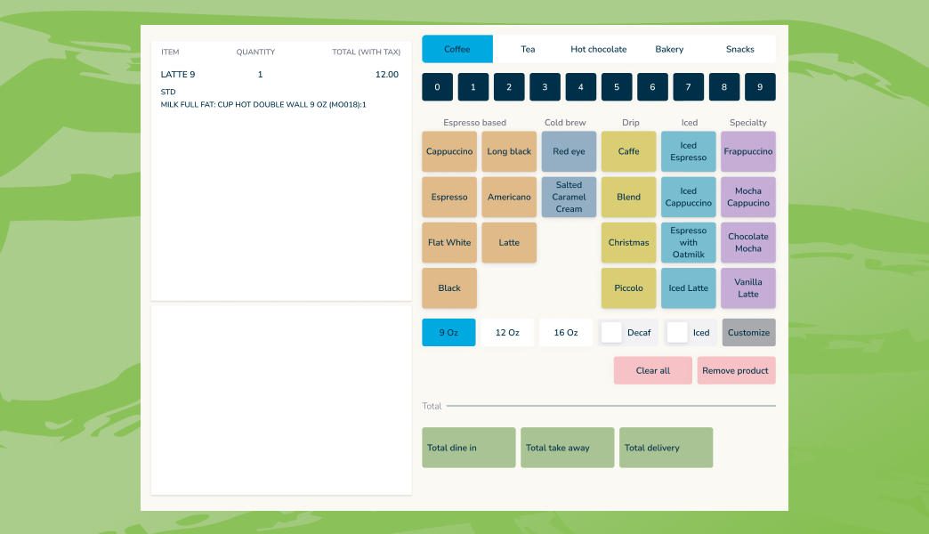Image resolution: width=929 pixels, height=534 pixels.
Task: Select the Vanilla Latte tile
Action: [748, 288]
